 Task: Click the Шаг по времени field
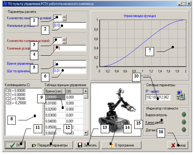pyautogui.click(x=70, y=71)
